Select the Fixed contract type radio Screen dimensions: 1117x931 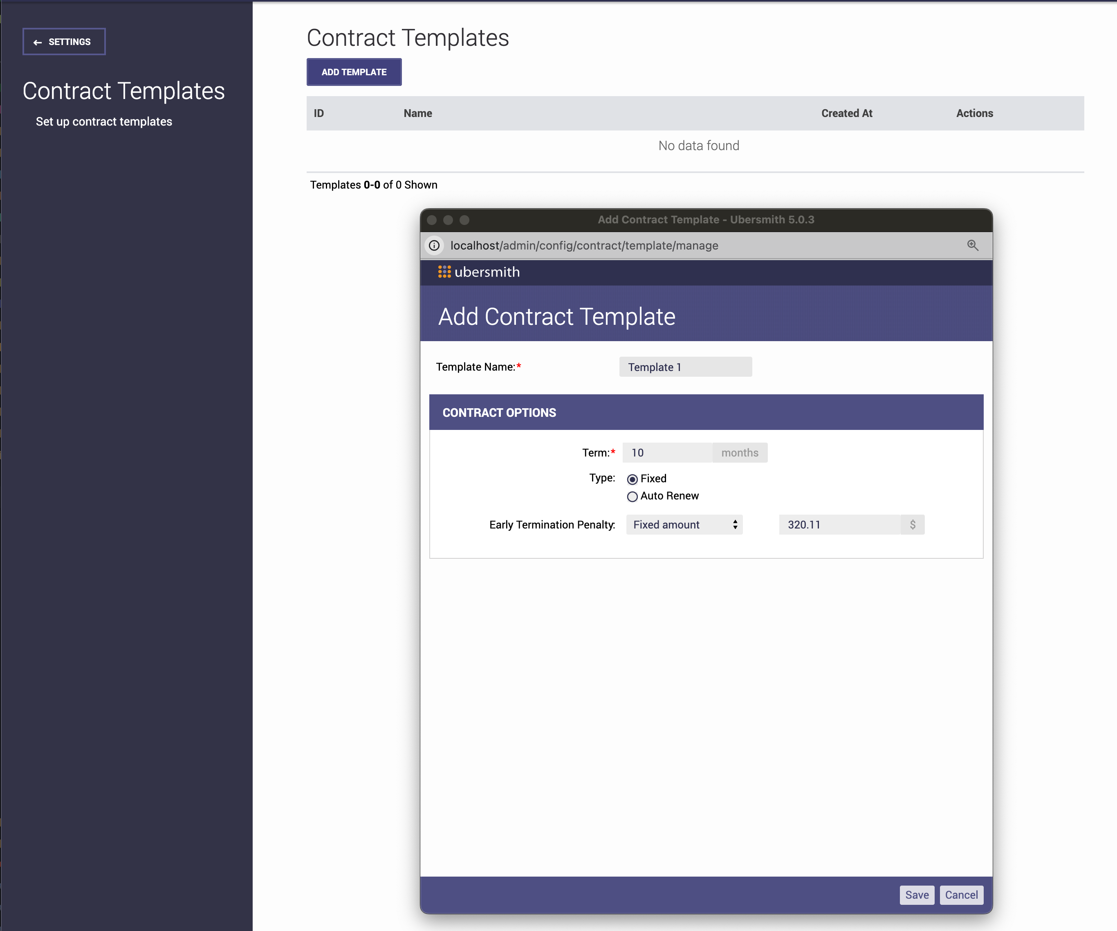pyautogui.click(x=632, y=479)
